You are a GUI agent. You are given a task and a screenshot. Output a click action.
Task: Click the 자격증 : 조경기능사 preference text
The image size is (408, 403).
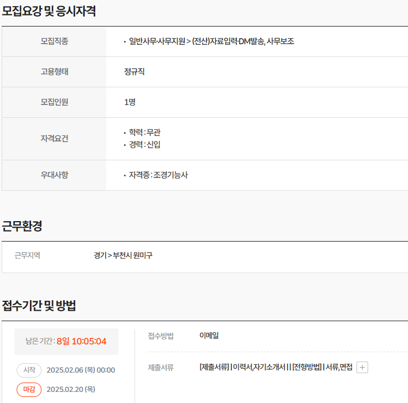click(x=158, y=175)
